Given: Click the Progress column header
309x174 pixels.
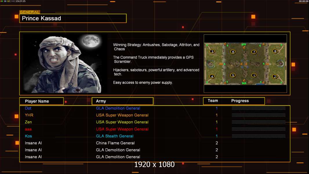Looking at the screenshot, I should coord(240,101).
